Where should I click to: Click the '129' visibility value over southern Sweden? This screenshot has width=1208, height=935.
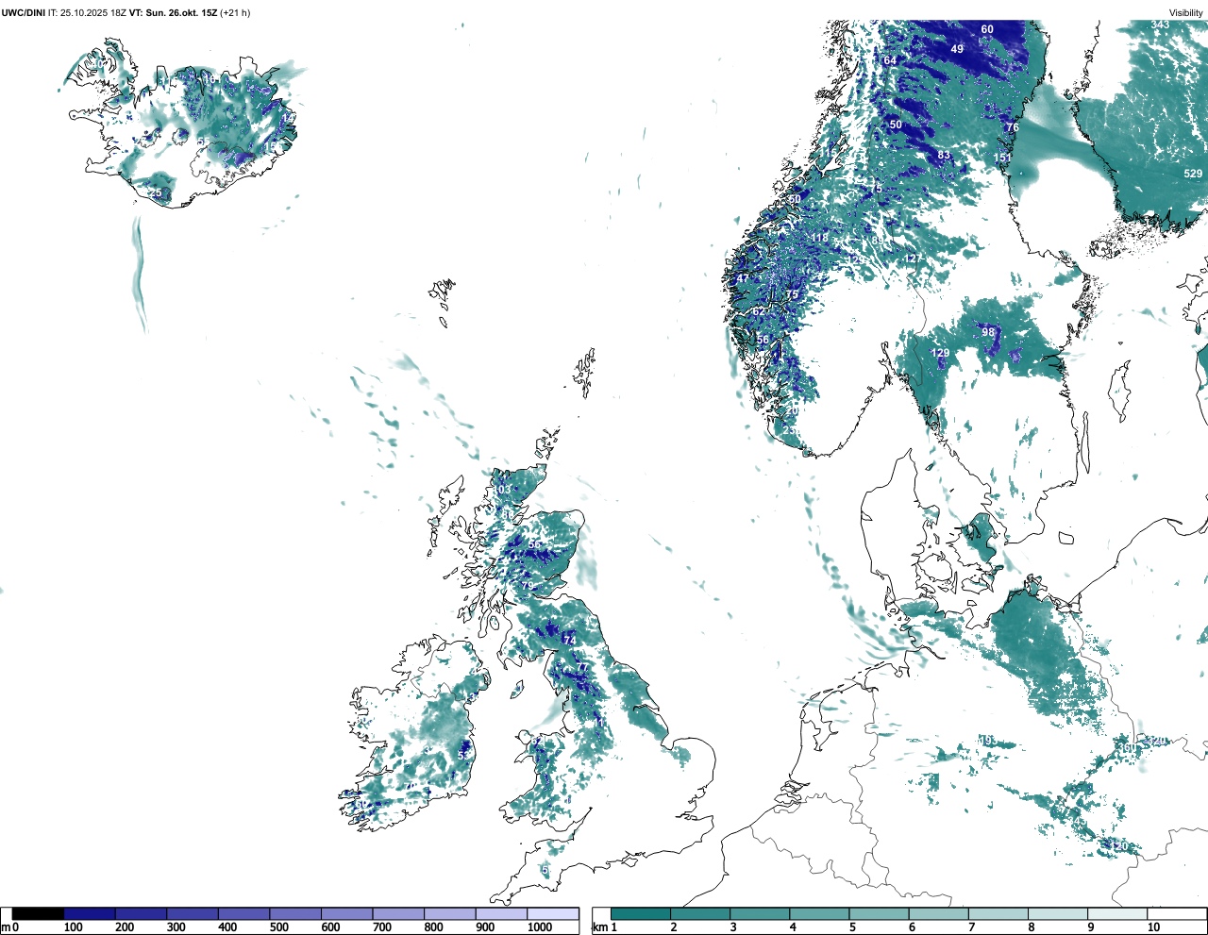pyautogui.click(x=941, y=353)
